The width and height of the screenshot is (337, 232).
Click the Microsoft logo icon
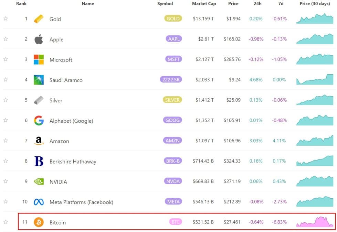click(x=39, y=59)
